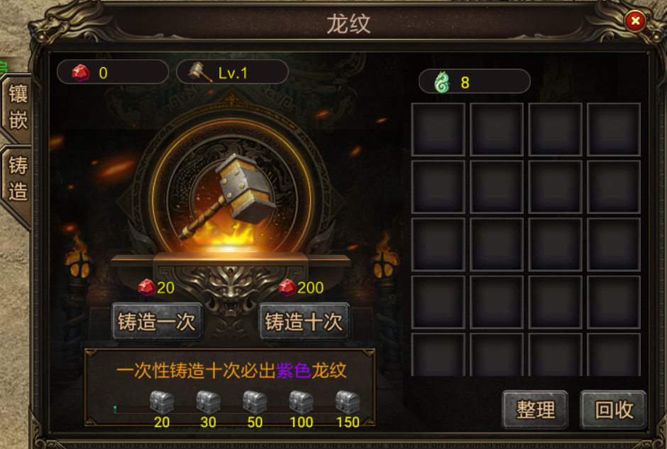This screenshot has height=449, width=667.
Task: Click the 回收 button
Action: click(x=613, y=409)
